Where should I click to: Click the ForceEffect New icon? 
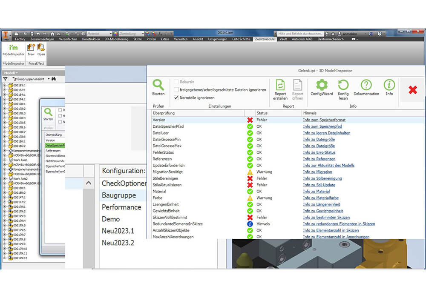click(31, 48)
